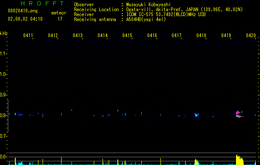Click the 0413 time axis marker
Viewport: 260px width, 165px height.
tap(78, 35)
